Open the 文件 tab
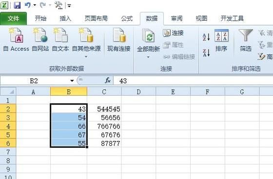Screen dimensions: 273x179 14,19
